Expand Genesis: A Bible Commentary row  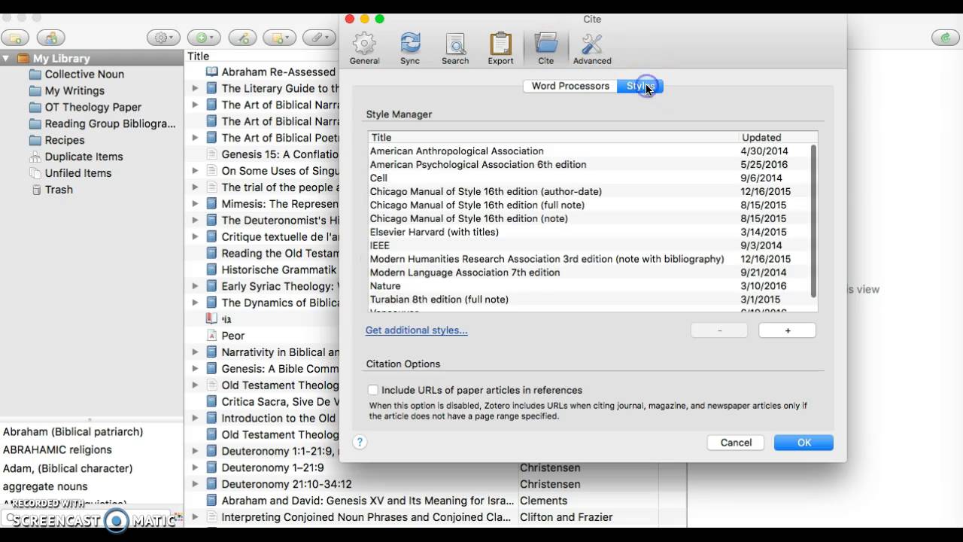coord(195,369)
